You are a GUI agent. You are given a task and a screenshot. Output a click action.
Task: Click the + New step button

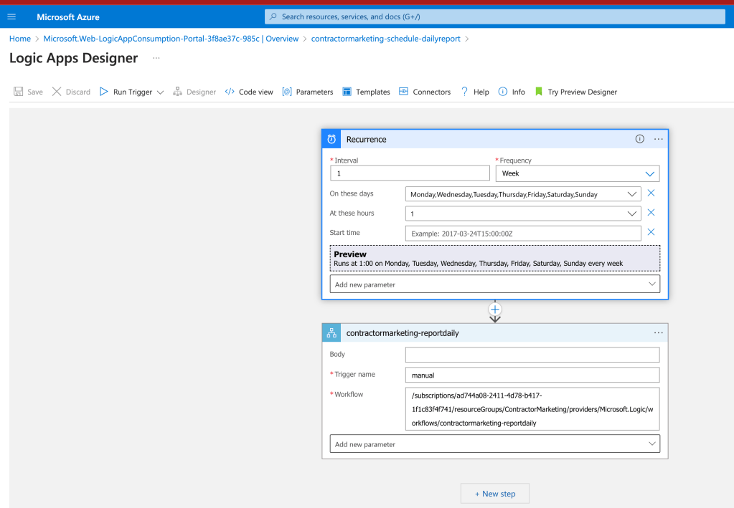click(x=495, y=494)
